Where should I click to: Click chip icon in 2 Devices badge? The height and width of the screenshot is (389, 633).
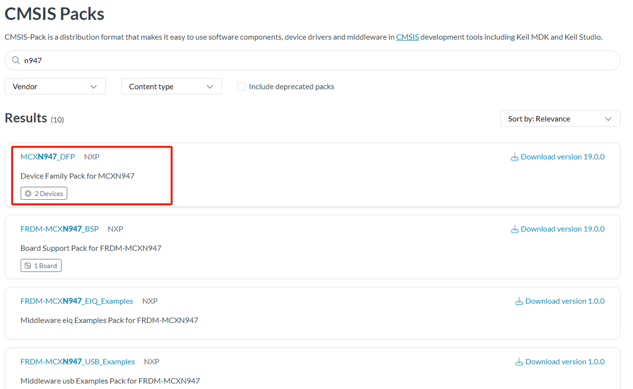pos(28,194)
